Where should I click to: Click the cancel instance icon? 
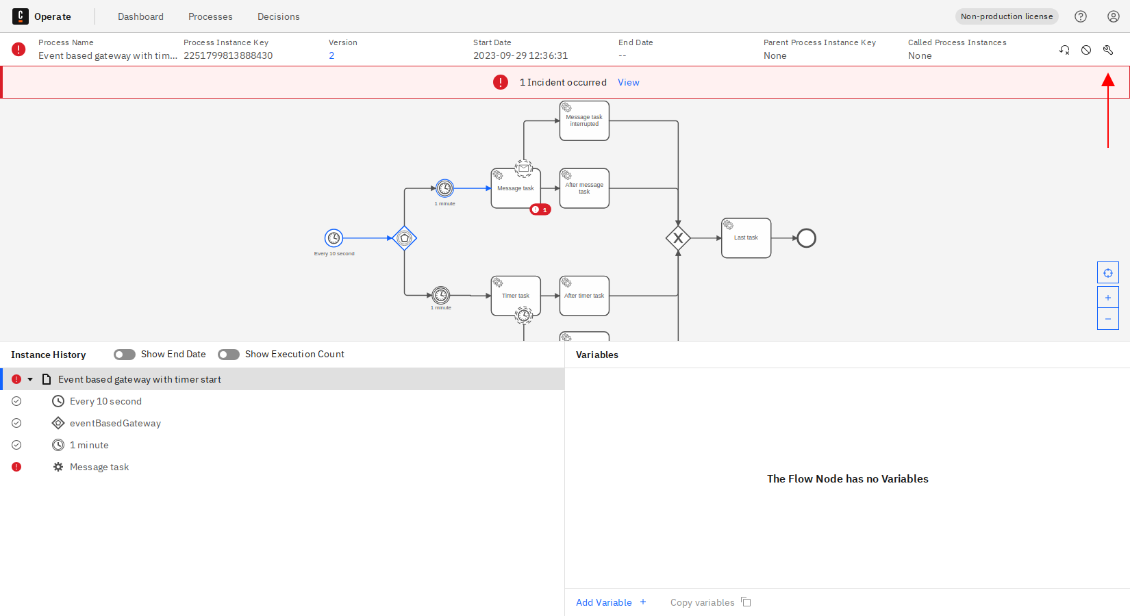(x=1086, y=50)
